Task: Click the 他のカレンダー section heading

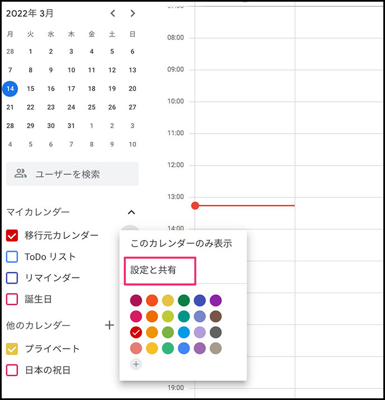Action: click(x=38, y=325)
